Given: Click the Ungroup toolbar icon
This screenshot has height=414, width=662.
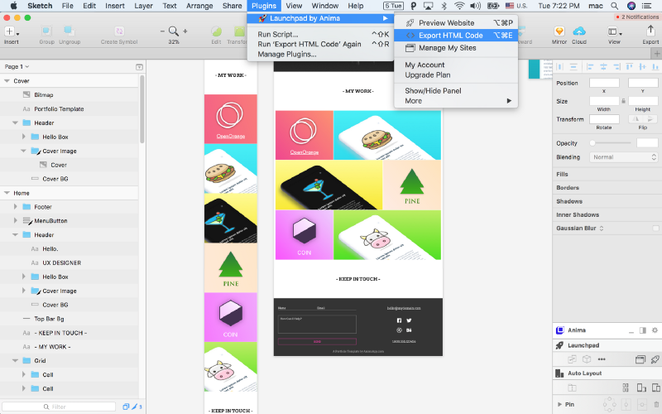Looking at the screenshot, I should click(x=70, y=31).
